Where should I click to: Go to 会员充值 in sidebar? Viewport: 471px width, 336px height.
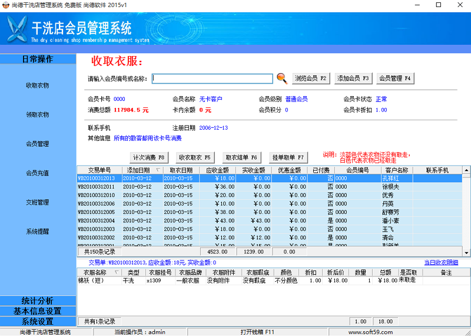pyautogui.click(x=38, y=173)
